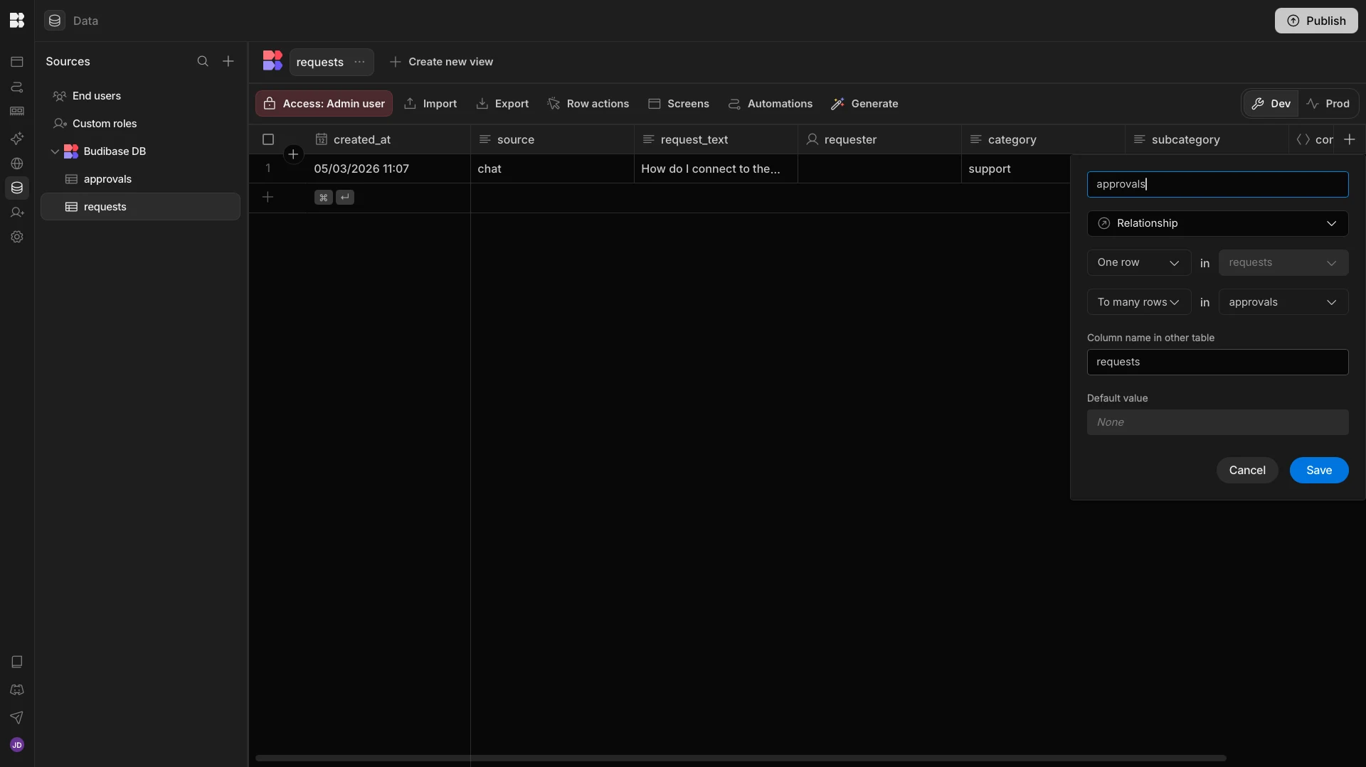Click the Budibase logo icon
1366x767 pixels.
[17, 21]
